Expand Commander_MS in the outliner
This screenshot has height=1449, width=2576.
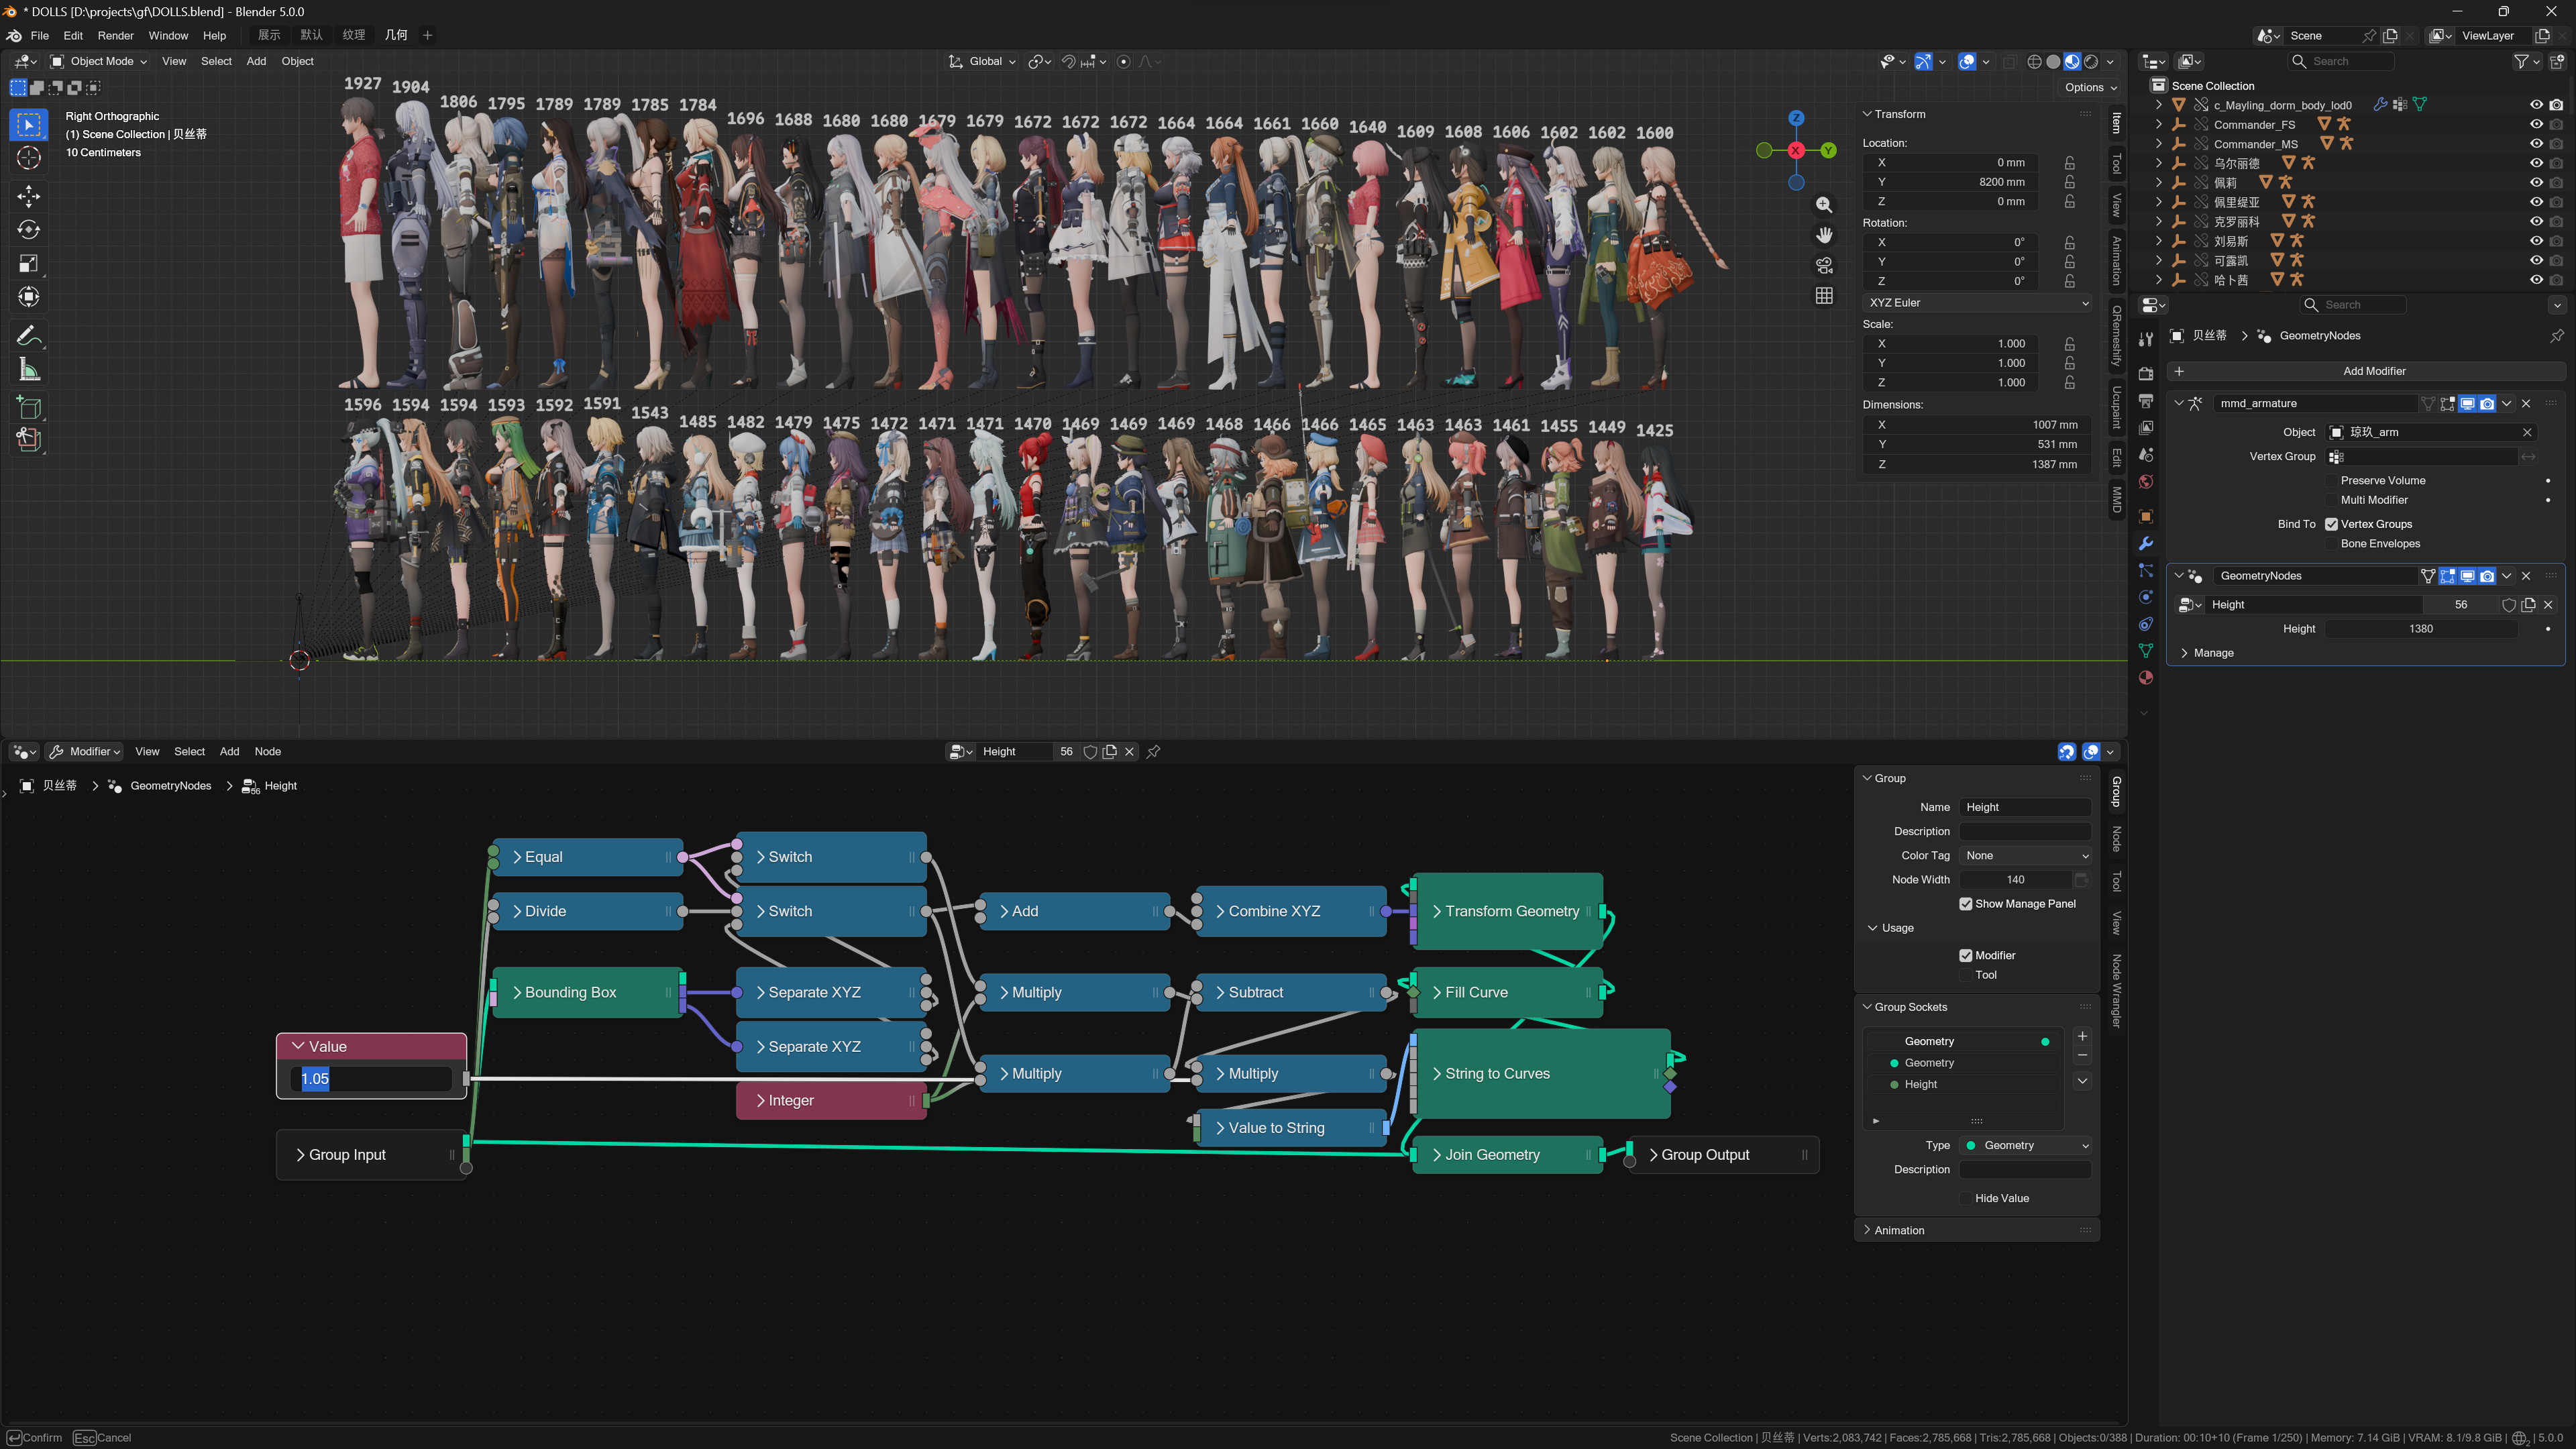coord(2159,144)
